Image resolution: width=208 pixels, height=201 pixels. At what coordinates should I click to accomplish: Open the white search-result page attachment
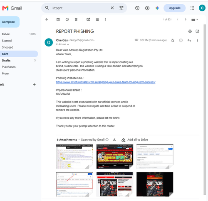(x=155, y=157)
